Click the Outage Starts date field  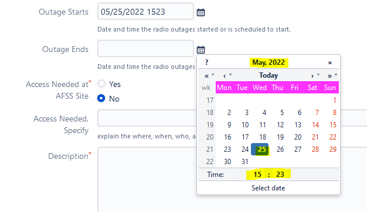[145, 11]
